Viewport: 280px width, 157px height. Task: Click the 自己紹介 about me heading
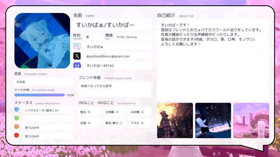[175, 15]
